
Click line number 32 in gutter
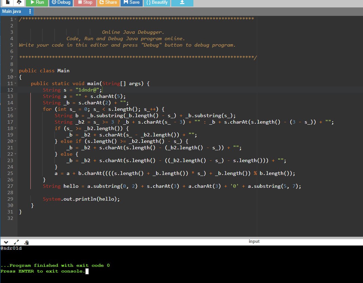[10, 218]
